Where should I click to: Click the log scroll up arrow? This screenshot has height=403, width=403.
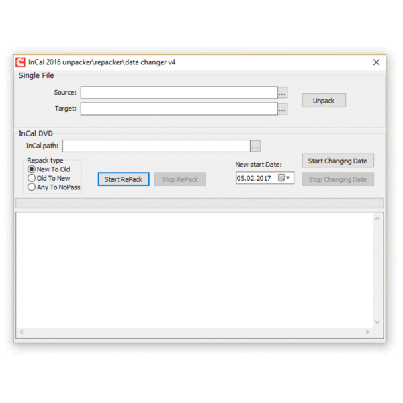[x=377, y=218]
